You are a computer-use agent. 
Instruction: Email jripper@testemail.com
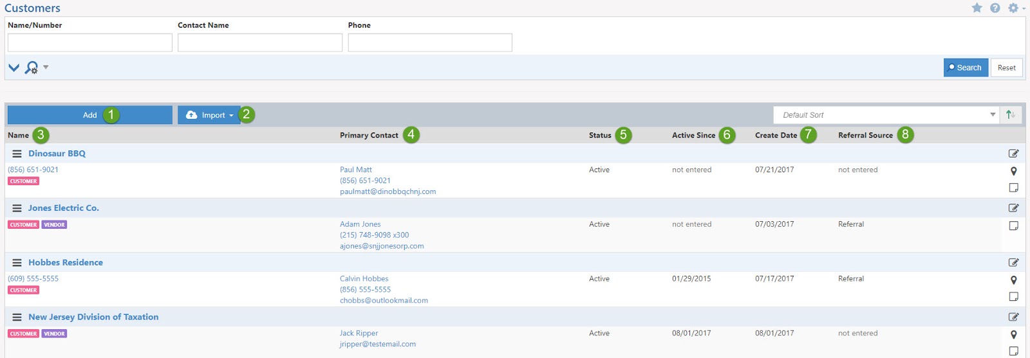[x=378, y=345]
